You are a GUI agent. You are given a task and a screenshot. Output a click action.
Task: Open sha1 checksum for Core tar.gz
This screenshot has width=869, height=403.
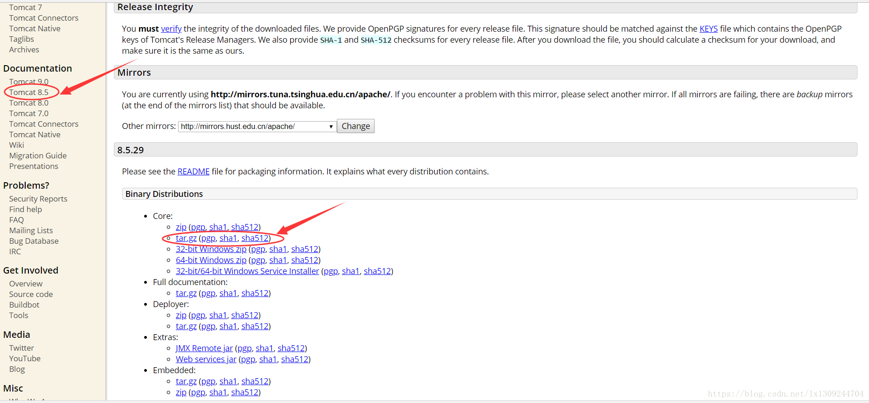pos(228,238)
